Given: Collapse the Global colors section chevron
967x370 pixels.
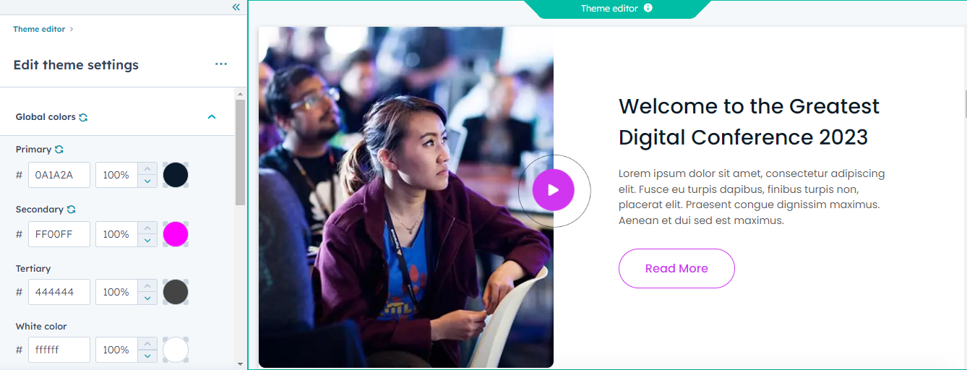Looking at the screenshot, I should (212, 117).
